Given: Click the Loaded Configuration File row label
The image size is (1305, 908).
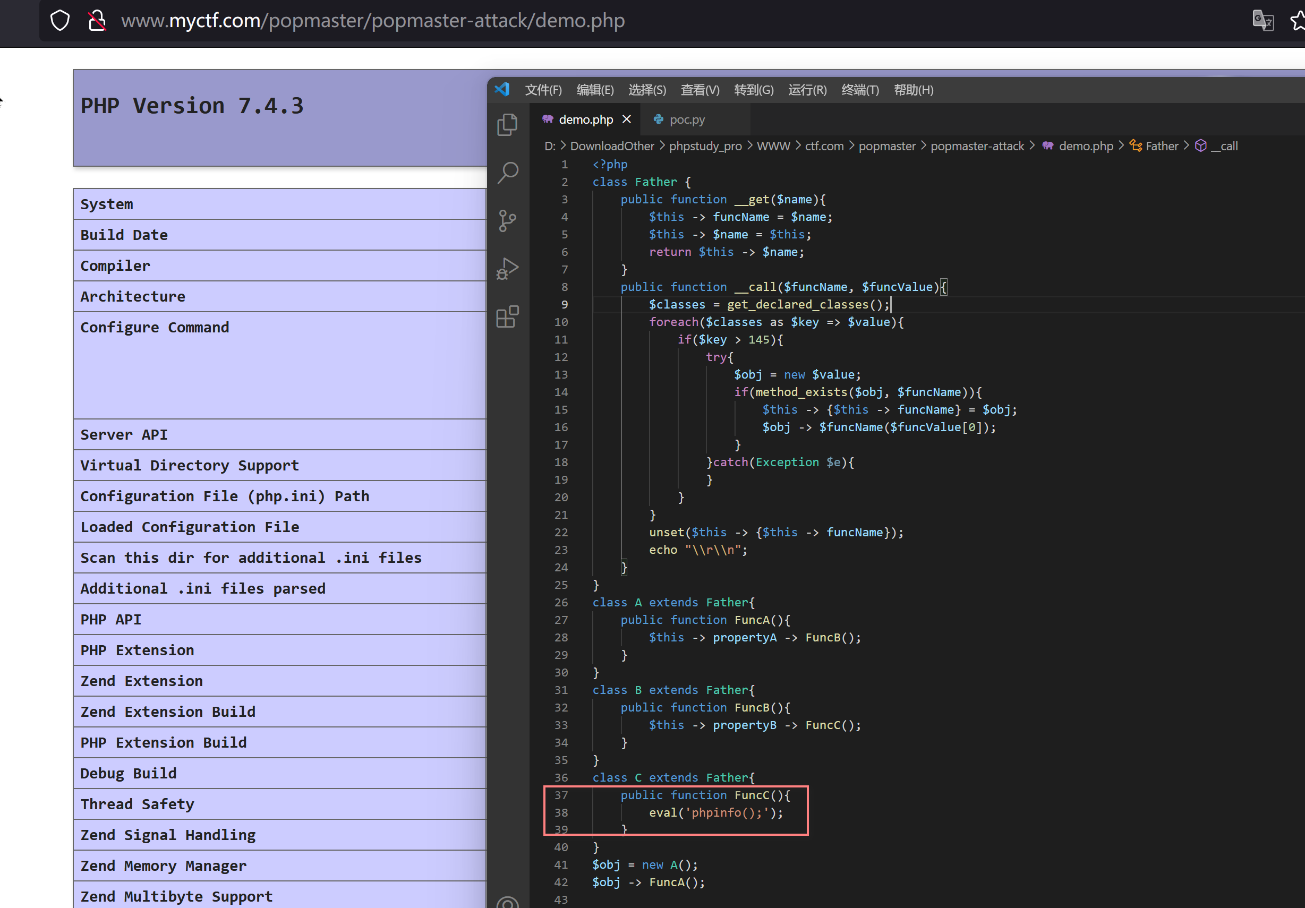Looking at the screenshot, I should (x=189, y=527).
